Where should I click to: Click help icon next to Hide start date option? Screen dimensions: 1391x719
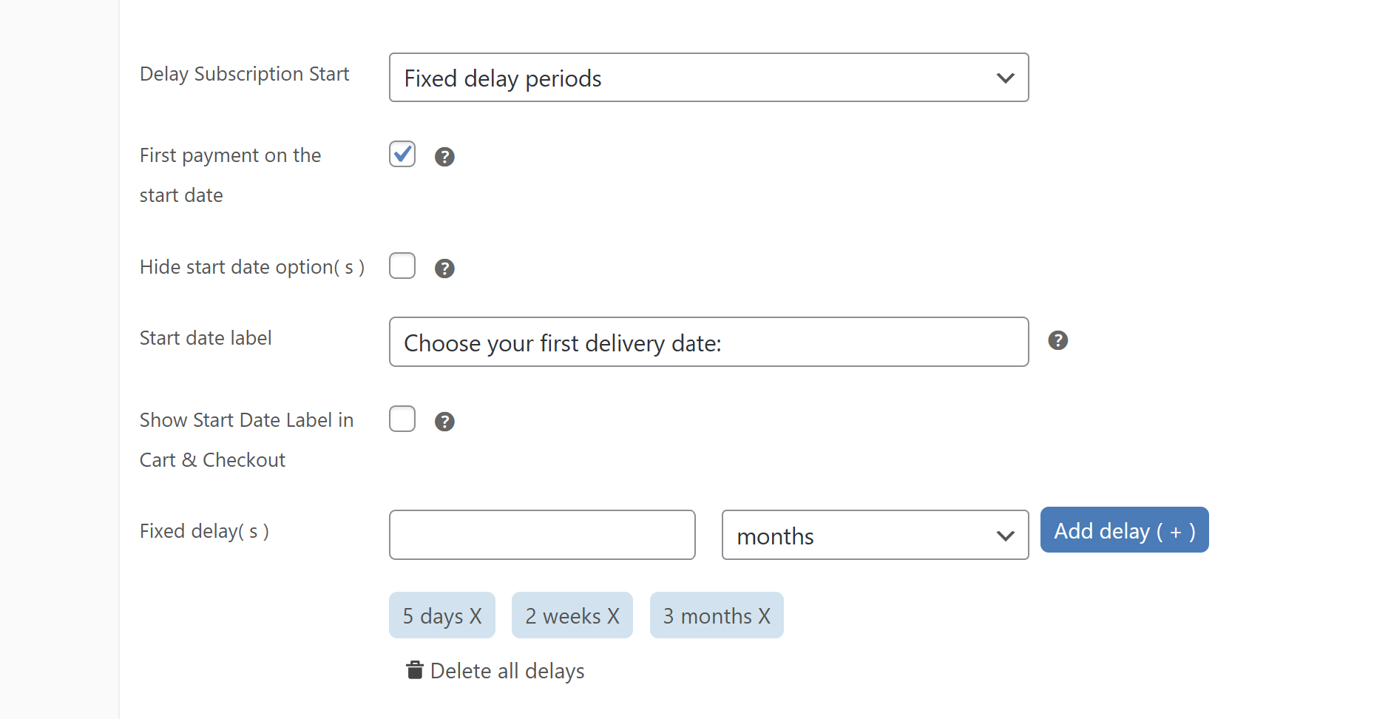[x=444, y=269]
